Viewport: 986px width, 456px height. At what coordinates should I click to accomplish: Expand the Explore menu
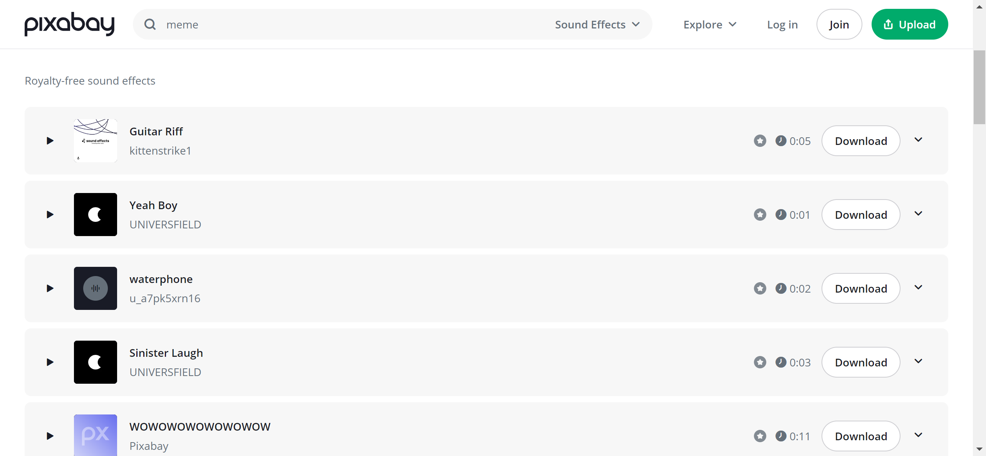pyautogui.click(x=710, y=25)
